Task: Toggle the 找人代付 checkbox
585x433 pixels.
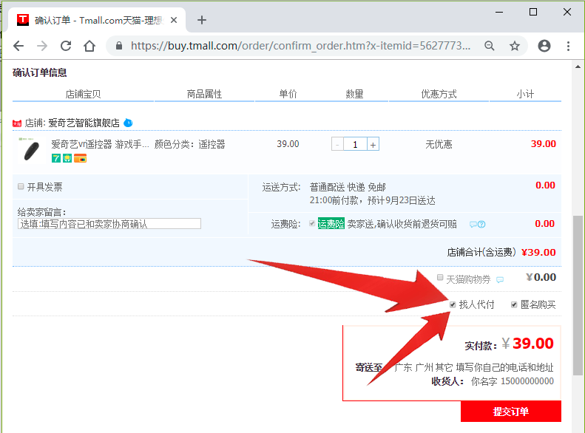Action: [x=453, y=305]
